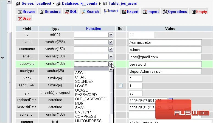
Task: Click the Insert tab icon
Action: [106, 11]
